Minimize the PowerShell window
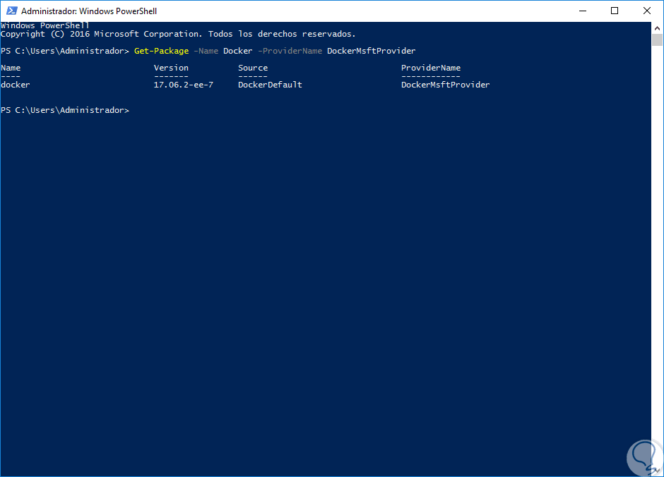664x477 pixels. tap(582, 11)
